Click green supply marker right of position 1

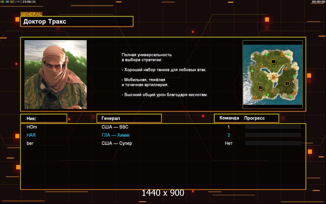point(294,76)
